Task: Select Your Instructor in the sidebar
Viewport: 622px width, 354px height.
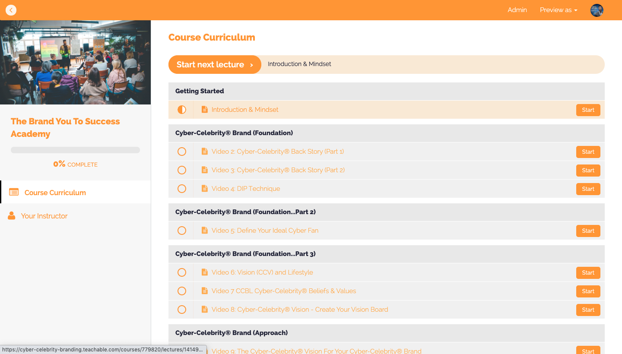Action: 76,216
